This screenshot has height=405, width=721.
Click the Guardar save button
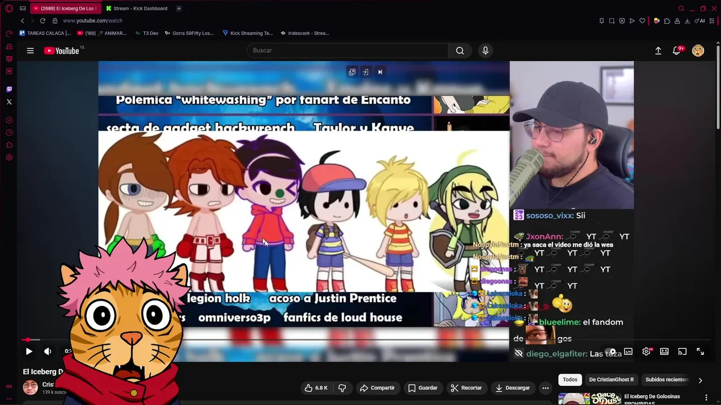pos(423,388)
